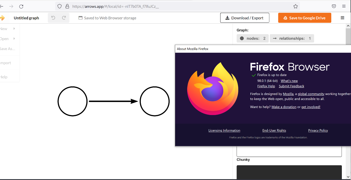The height and width of the screenshot is (180, 351).
Task: Bookmark this page with the star icon
Action: (x=295, y=6)
